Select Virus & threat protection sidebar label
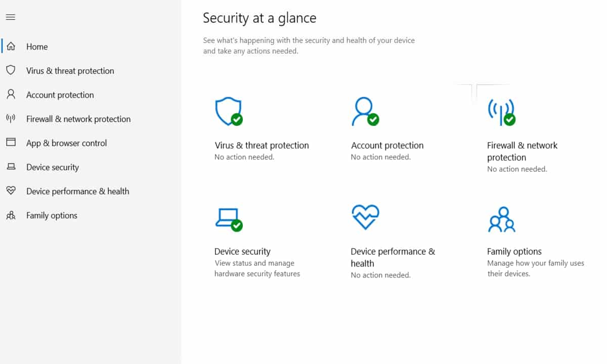Screen dimensions: 607x364 (x=70, y=71)
